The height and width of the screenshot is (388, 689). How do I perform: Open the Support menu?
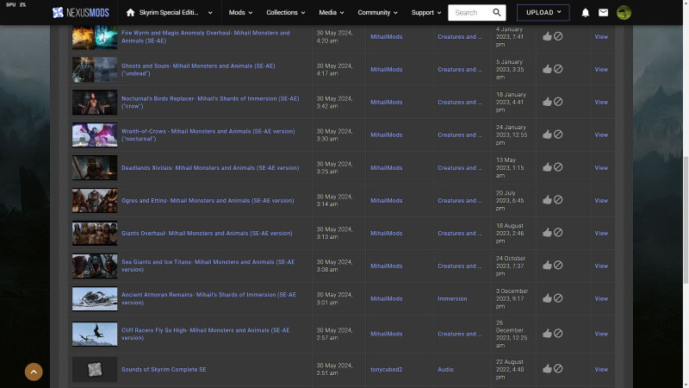tap(425, 12)
